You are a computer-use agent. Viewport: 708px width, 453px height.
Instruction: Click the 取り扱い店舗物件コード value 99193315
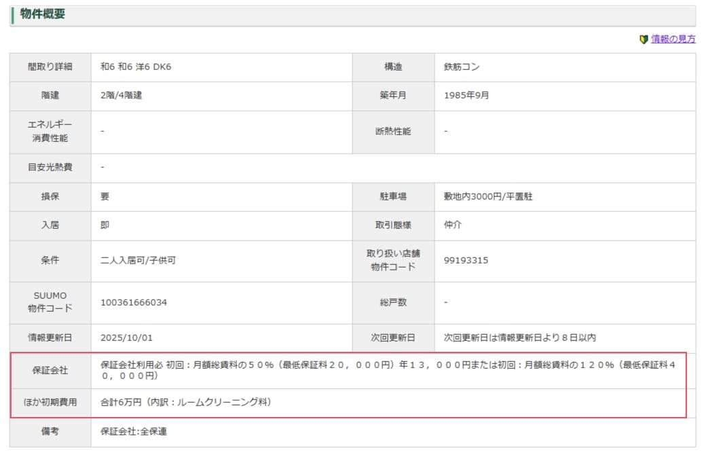coord(466,259)
